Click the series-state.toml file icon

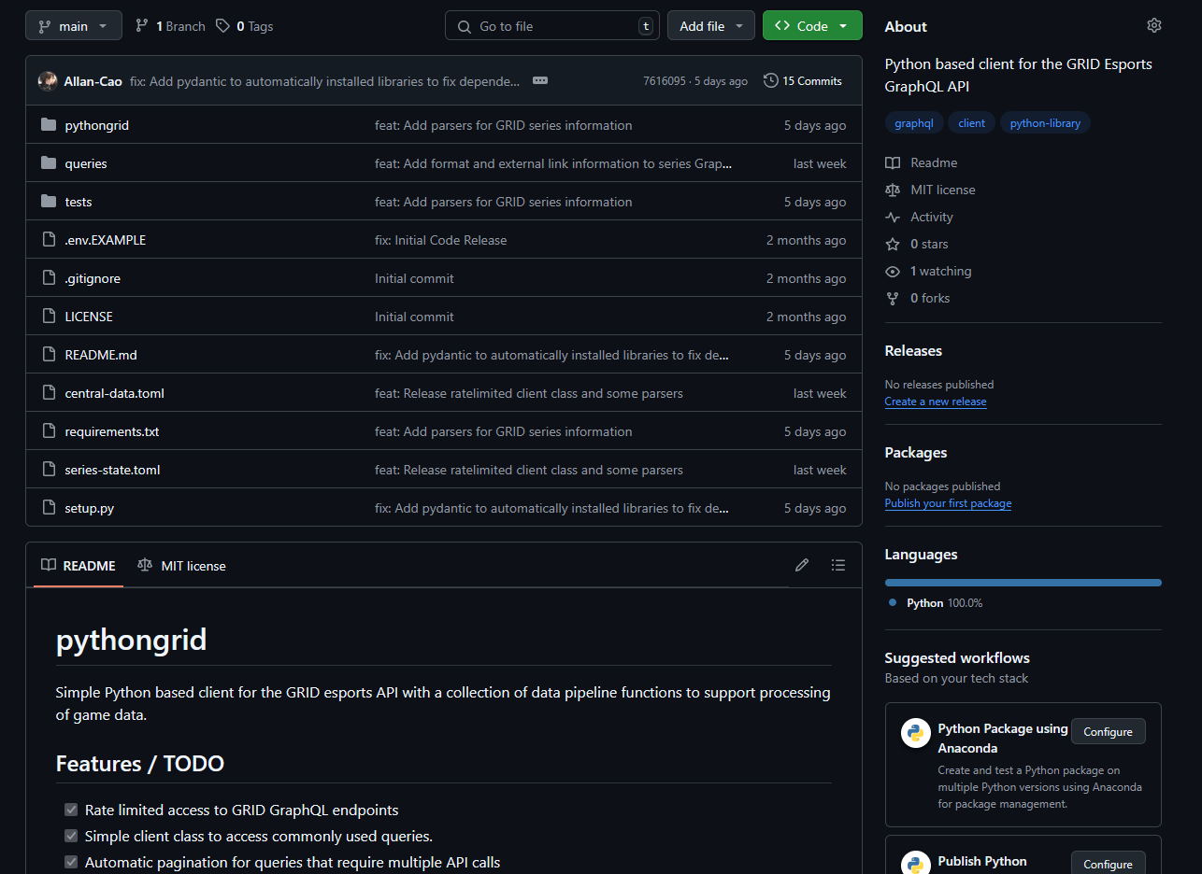(49, 470)
